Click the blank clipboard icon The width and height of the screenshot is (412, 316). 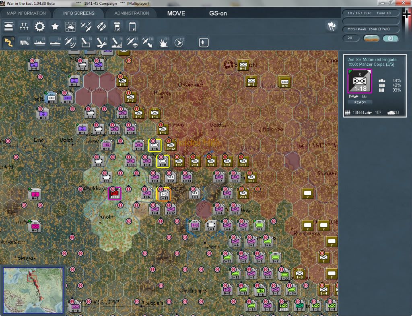click(x=132, y=27)
